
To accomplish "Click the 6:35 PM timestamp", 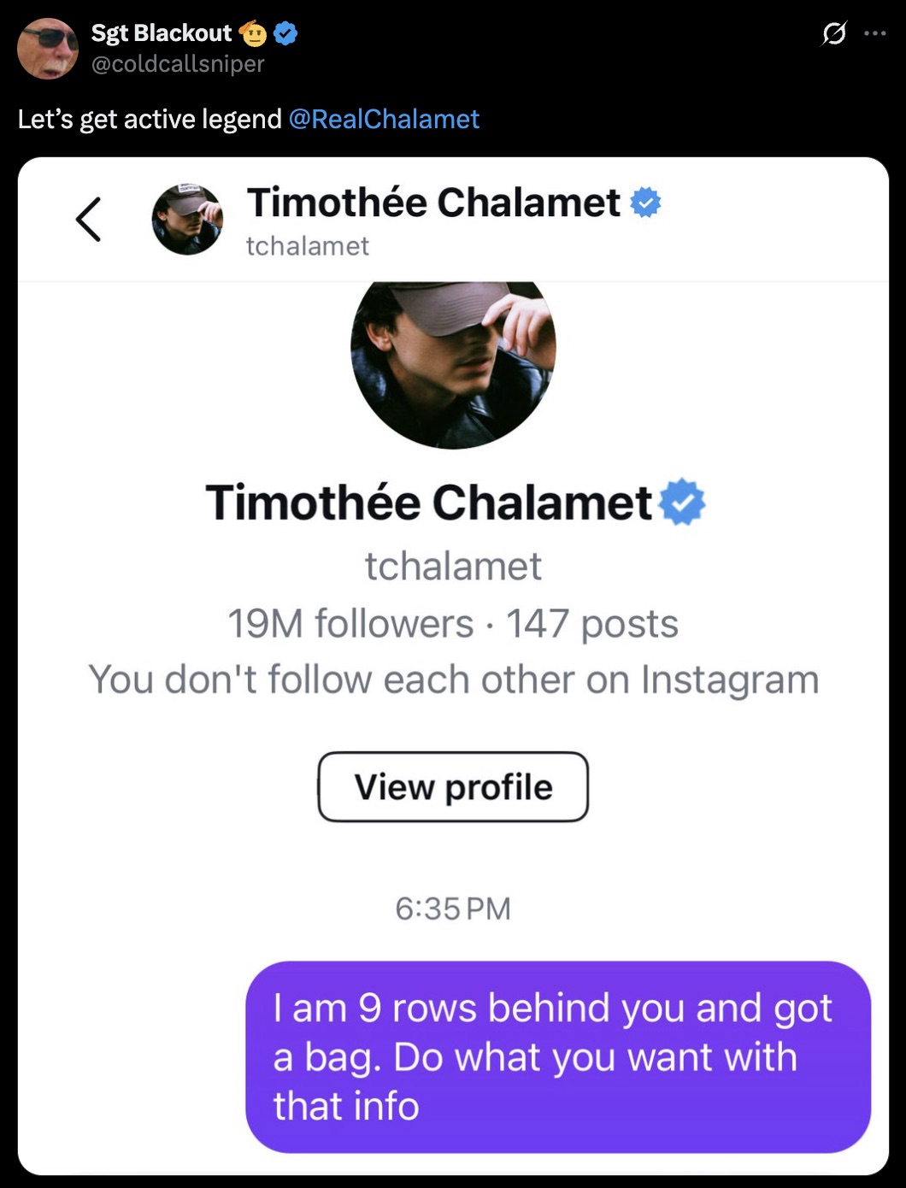I will (453, 909).
